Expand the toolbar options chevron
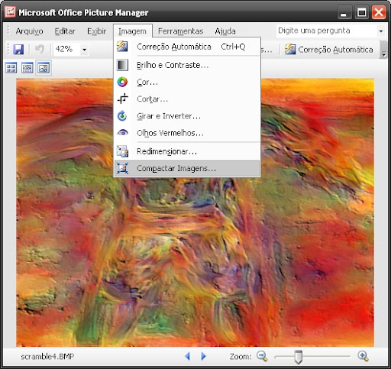The width and height of the screenshot is (391, 369). pos(383,50)
